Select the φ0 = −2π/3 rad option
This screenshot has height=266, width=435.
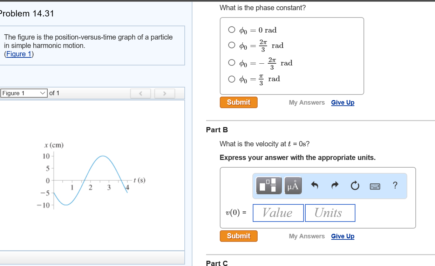pyautogui.click(x=232, y=63)
